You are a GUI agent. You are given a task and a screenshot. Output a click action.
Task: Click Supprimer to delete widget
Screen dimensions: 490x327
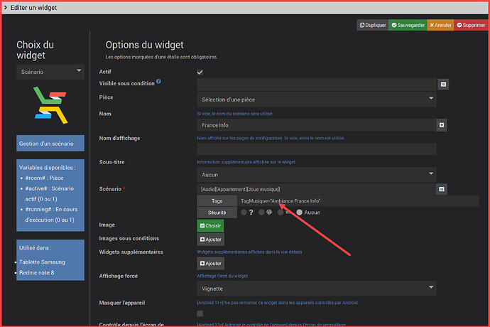[470, 25]
